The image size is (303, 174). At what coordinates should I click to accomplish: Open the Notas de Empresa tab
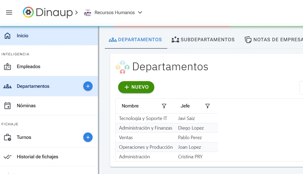point(273,40)
